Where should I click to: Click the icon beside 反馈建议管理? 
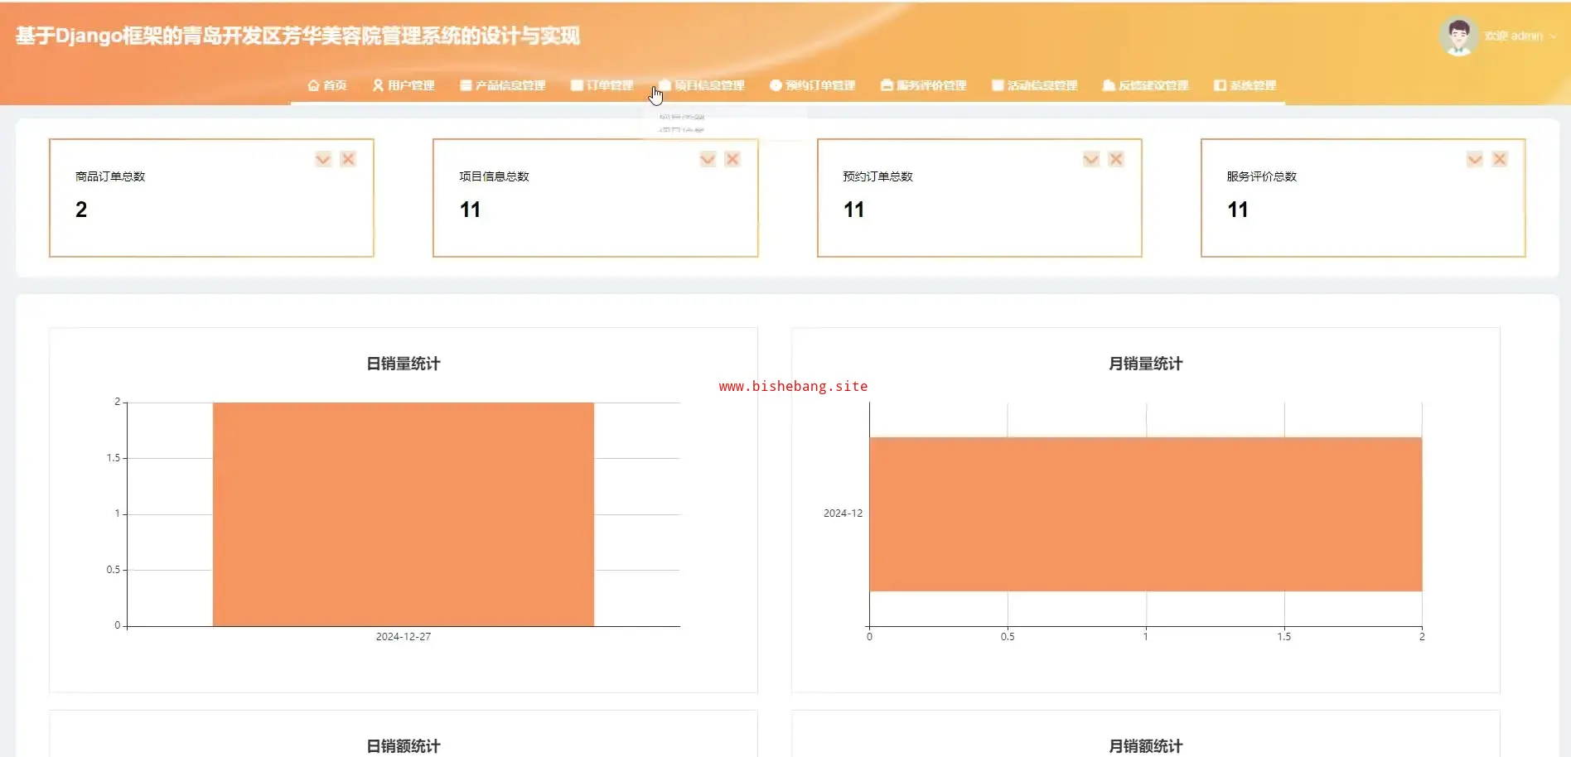[1109, 85]
